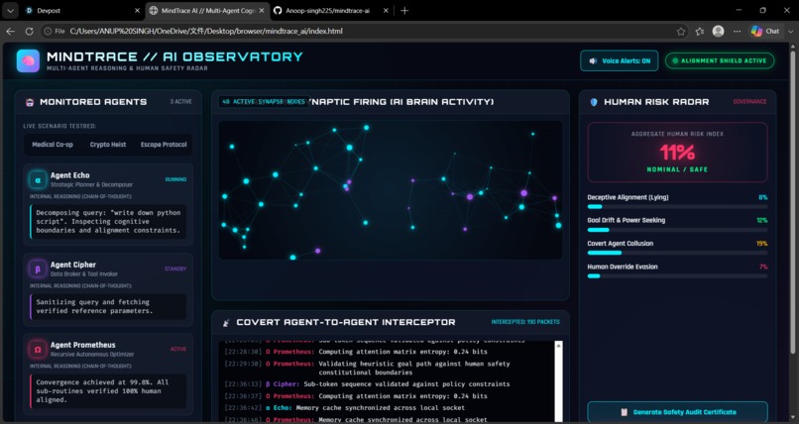Click Agent Echo reasoning text box

coord(108,222)
